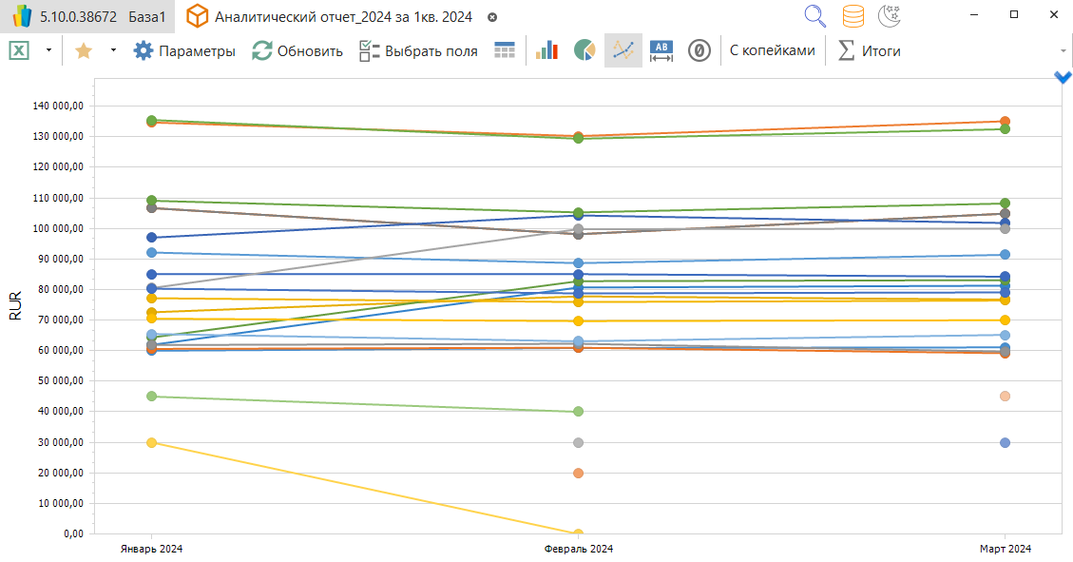Toggle the night mode moon icon
Viewport: 1073px width, 562px height.
pyautogui.click(x=890, y=16)
